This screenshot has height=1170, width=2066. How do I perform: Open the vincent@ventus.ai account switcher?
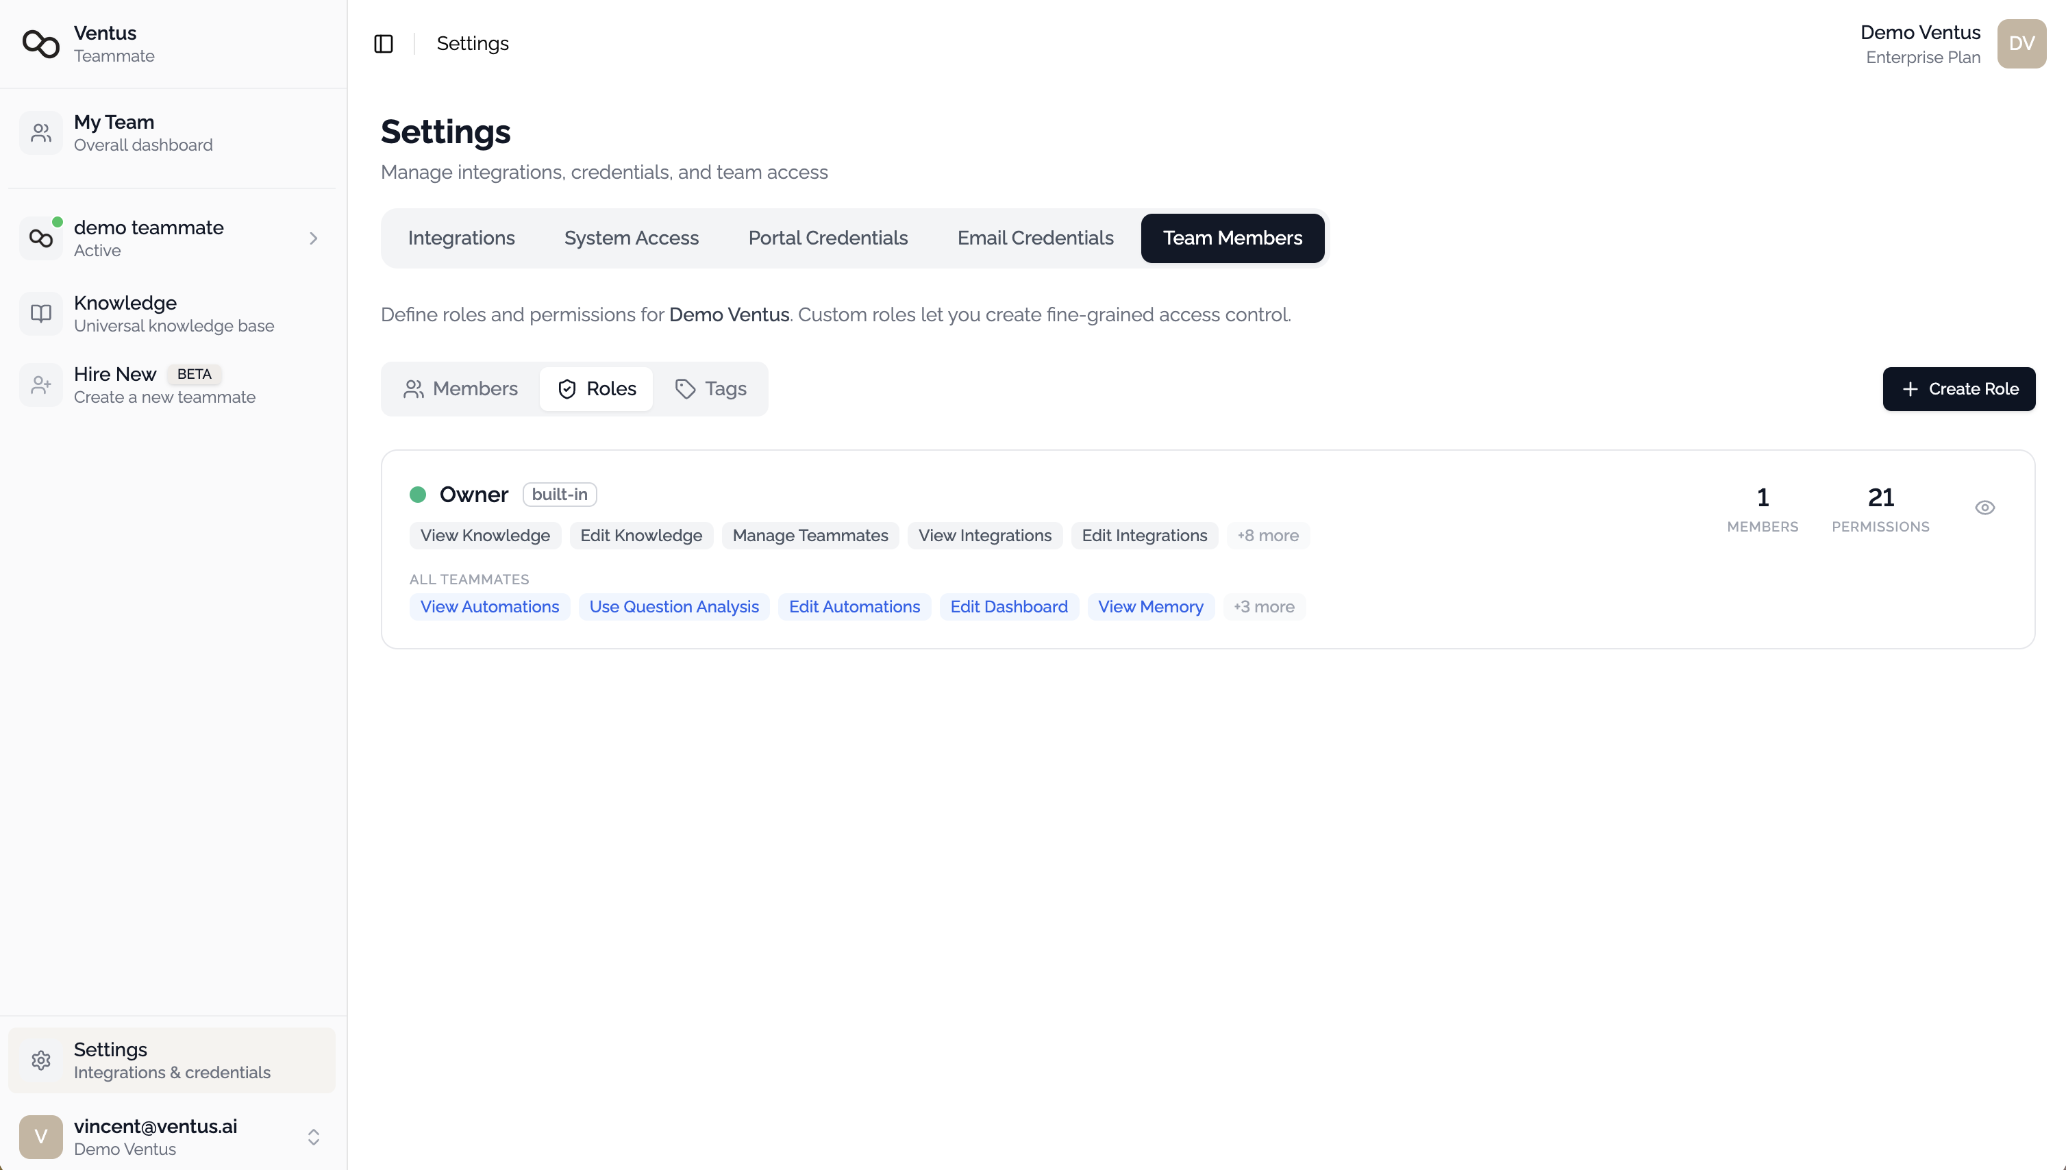tap(314, 1136)
